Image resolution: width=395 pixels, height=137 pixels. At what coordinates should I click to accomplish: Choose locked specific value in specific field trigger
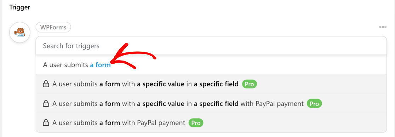(211, 84)
